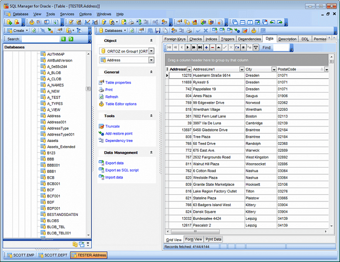Open the Services menu
The width and height of the screenshot is (340, 262).
pyautogui.click(x=67, y=14)
